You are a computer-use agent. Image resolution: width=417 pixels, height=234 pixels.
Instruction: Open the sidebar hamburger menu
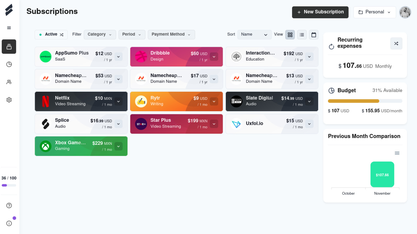click(9, 28)
